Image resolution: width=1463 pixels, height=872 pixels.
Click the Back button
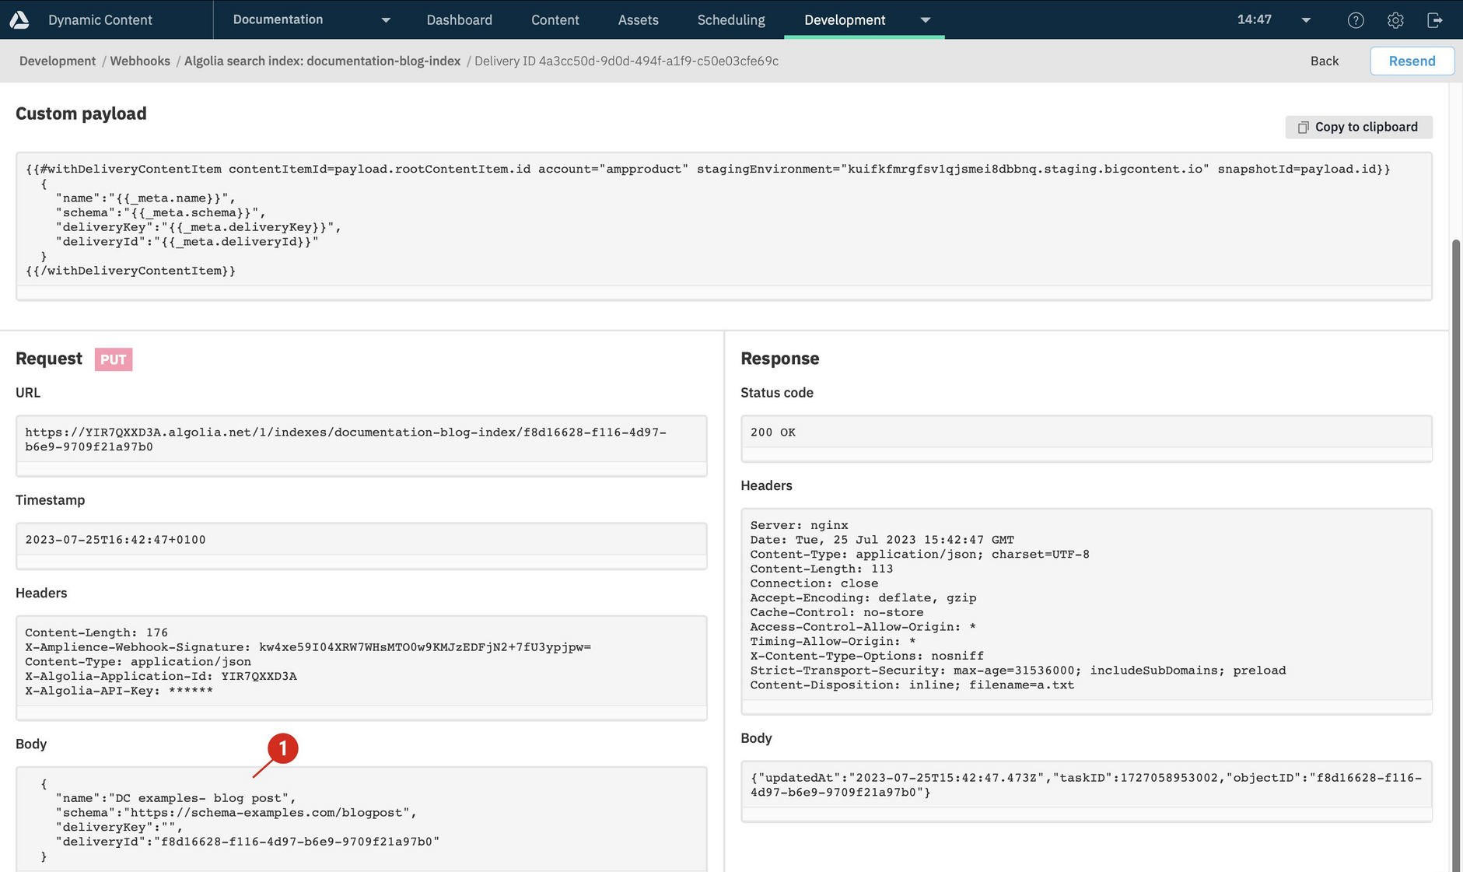1324,61
